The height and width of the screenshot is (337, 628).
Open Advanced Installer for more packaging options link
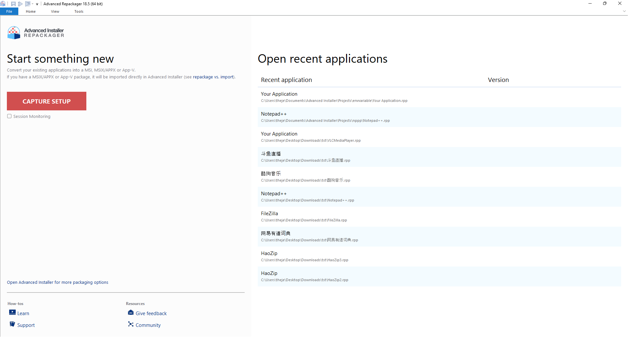tap(58, 282)
